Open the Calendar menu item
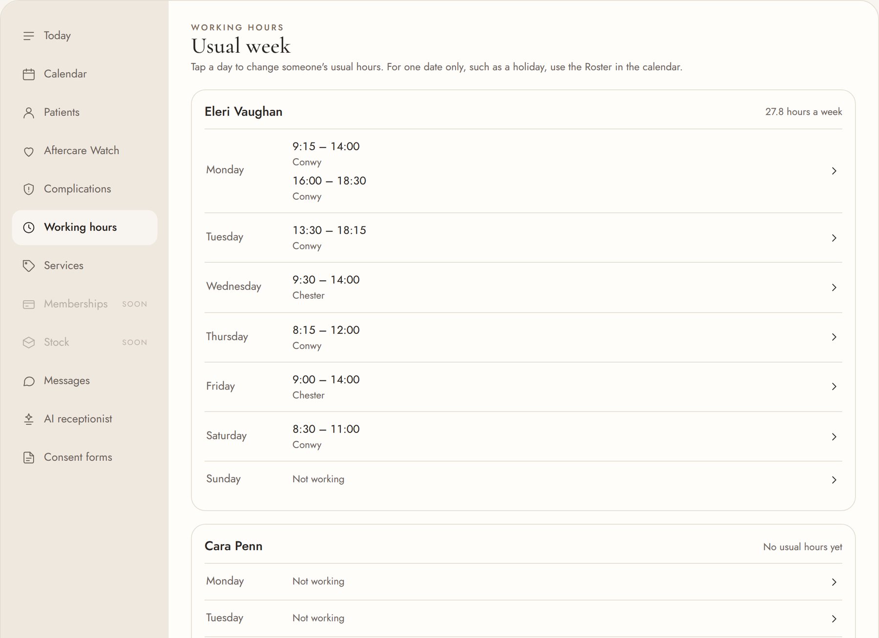Screen dimensions: 879x638 (x=84, y=74)
